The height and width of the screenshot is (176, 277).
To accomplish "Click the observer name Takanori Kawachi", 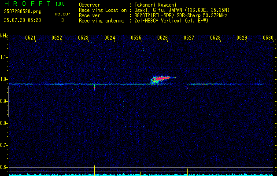I will [155, 5].
